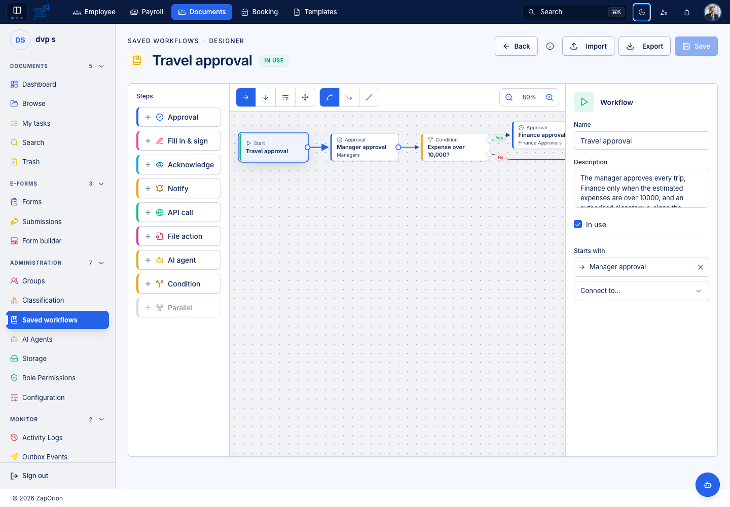Add an API call step

[x=178, y=212]
